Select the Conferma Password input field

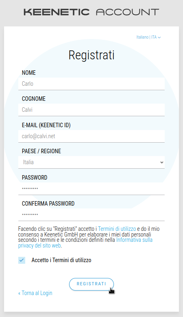[91, 215]
